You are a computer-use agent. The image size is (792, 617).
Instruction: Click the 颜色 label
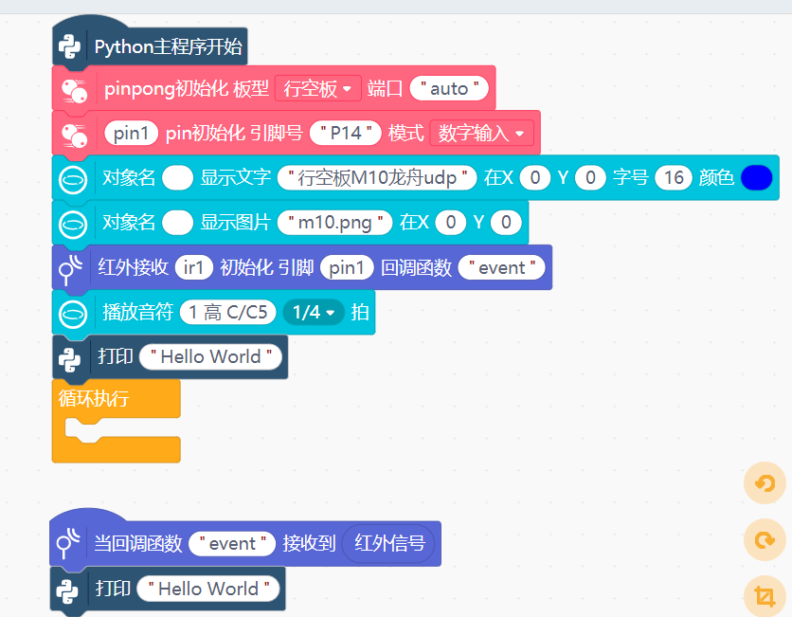coord(716,177)
